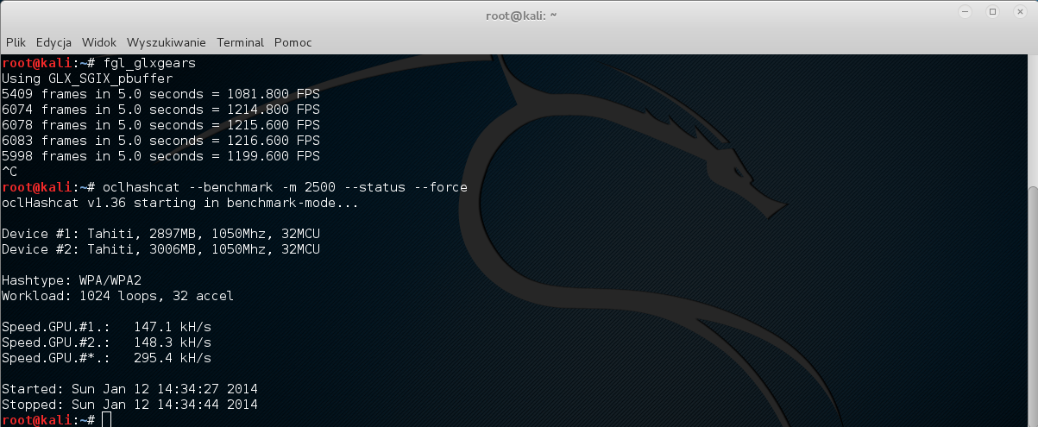Click the cursor at the last prompt
1038x427 pixels.
click(x=106, y=419)
